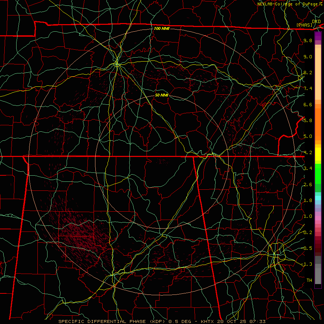This screenshot has height=324, width=324.
Task: Select the 1.8 scale value
Action: (308, 201)
